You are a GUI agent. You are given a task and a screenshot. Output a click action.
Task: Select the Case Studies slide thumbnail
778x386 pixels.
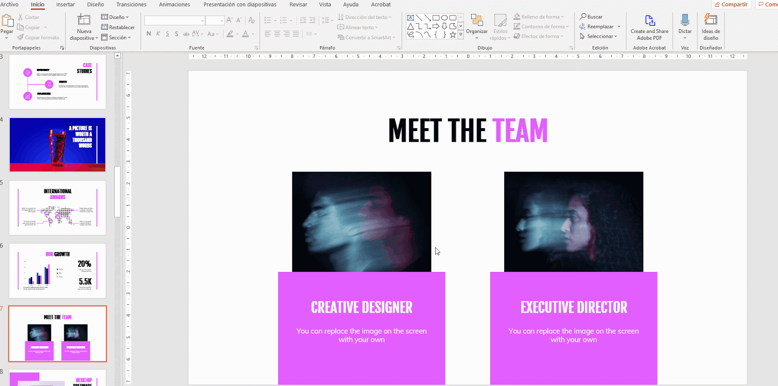click(x=57, y=82)
